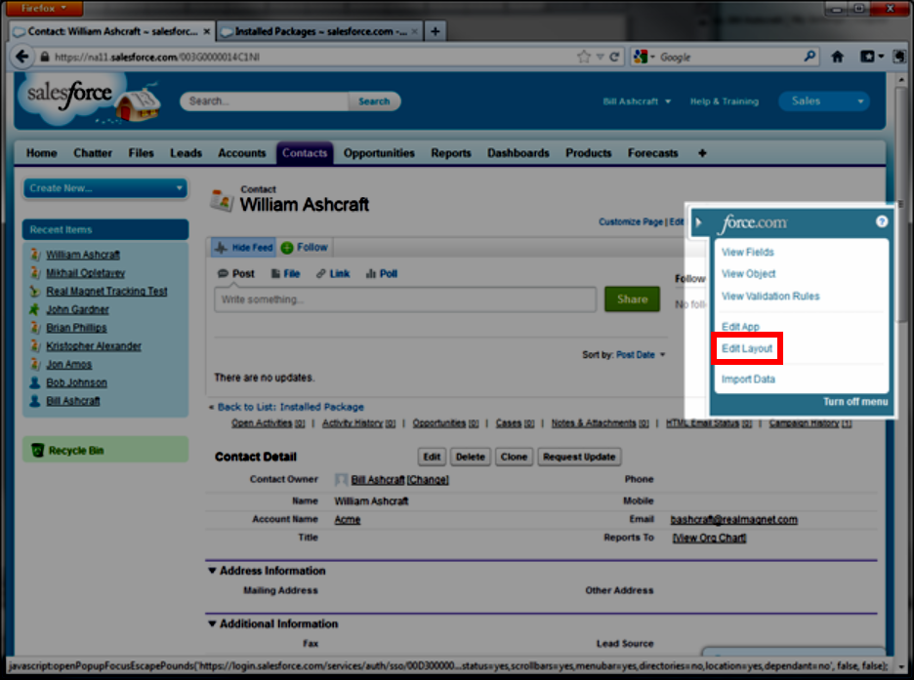This screenshot has height=680, width=914.
Task: Collapse the Address Information section
Action: coord(212,571)
